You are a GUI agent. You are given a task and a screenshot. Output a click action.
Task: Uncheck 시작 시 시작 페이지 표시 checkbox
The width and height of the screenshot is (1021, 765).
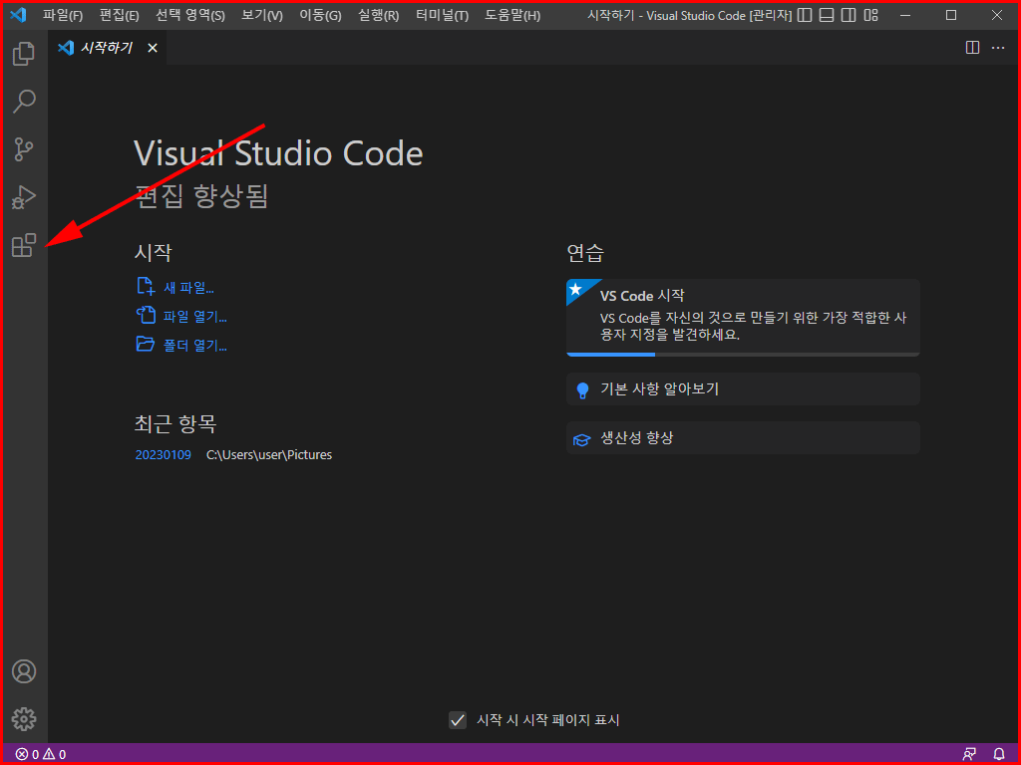tap(458, 720)
